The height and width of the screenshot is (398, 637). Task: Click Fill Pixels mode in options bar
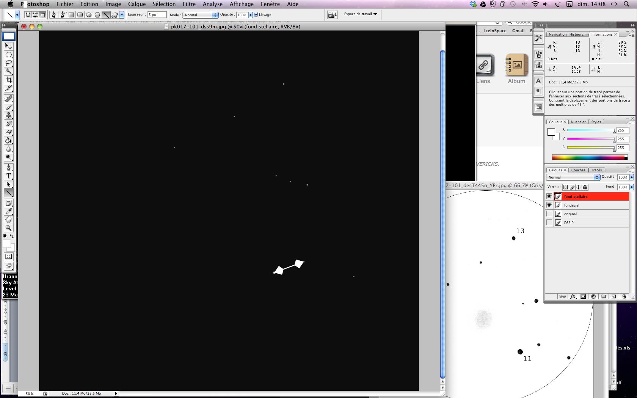[x=43, y=15]
